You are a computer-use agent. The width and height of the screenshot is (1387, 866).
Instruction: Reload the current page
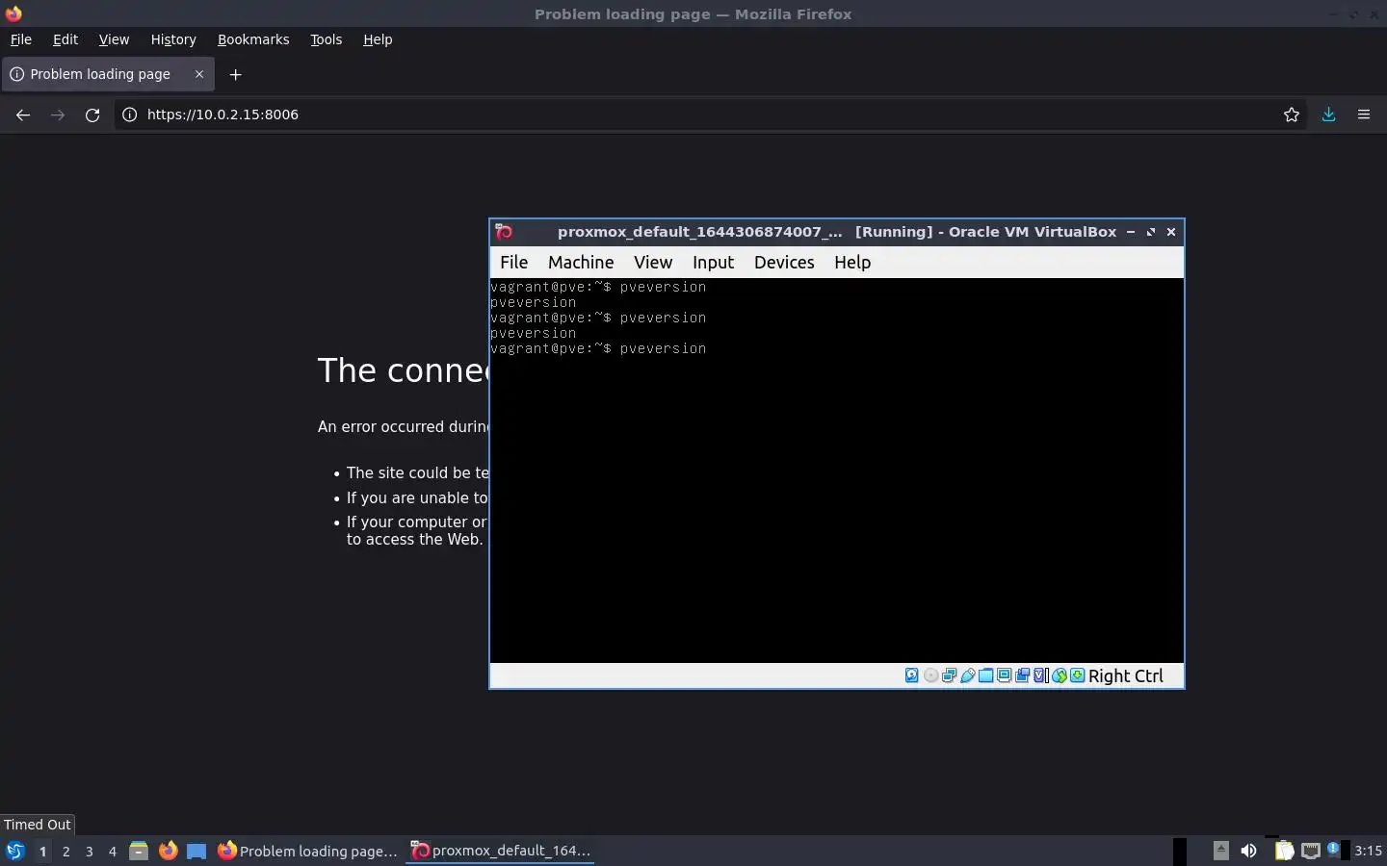click(92, 115)
